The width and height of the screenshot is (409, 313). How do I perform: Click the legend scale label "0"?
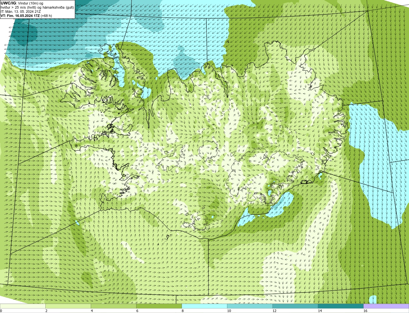[x=1, y=311]
